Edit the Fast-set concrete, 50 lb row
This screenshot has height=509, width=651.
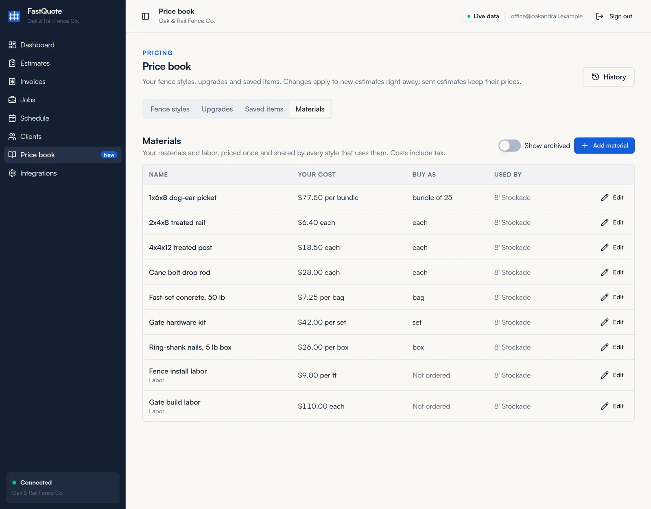coord(612,297)
